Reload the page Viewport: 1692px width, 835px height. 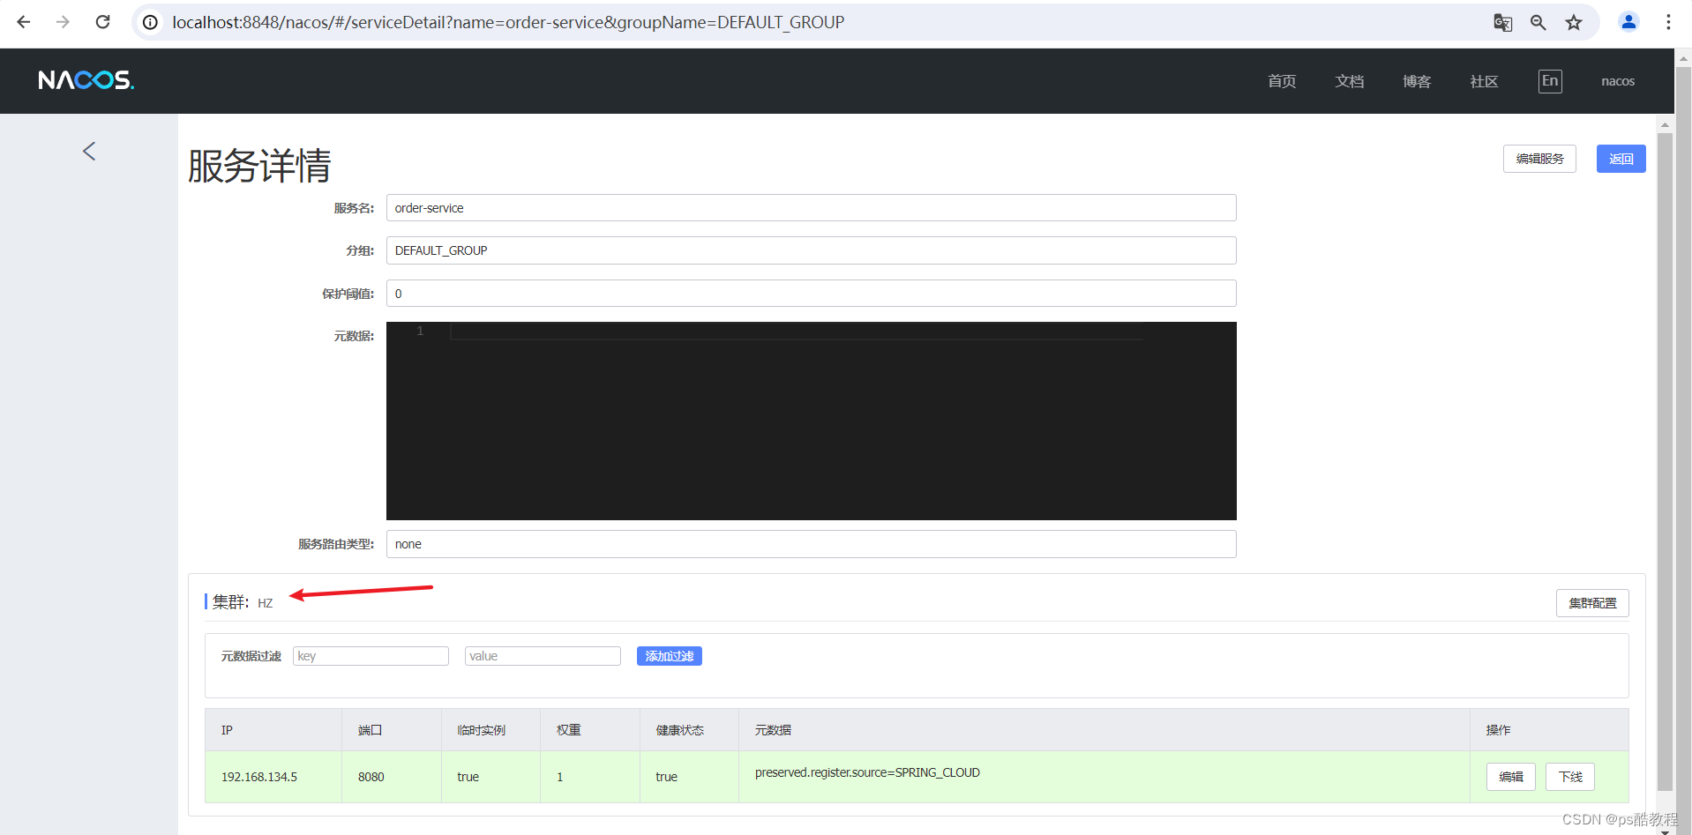click(102, 22)
